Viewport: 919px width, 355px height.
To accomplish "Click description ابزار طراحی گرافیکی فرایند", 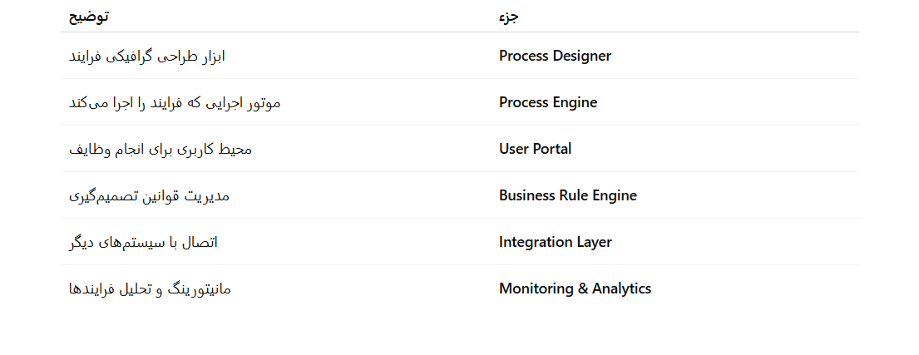I will click(146, 56).
